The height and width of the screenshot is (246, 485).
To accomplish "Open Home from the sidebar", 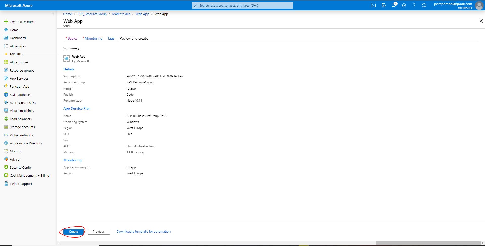I will (14, 30).
